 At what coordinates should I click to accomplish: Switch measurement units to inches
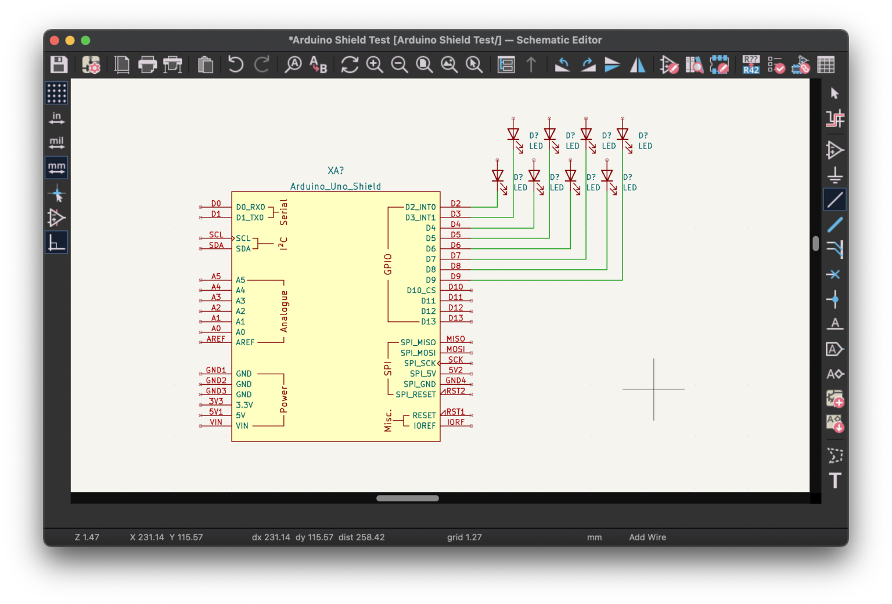[x=56, y=117]
